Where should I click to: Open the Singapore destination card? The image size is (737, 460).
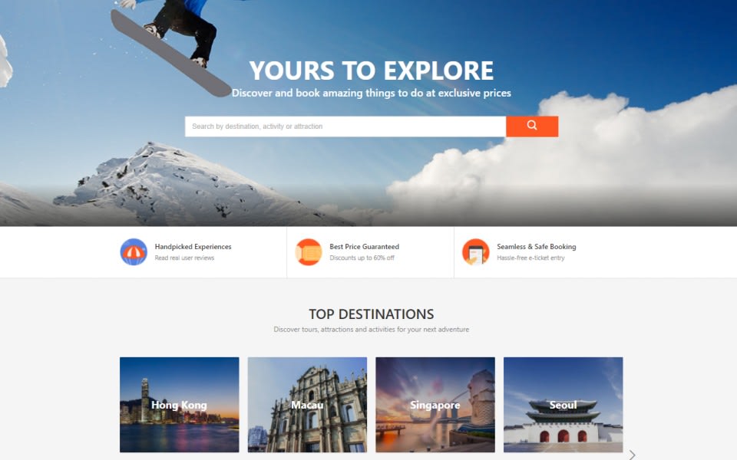click(x=435, y=405)
